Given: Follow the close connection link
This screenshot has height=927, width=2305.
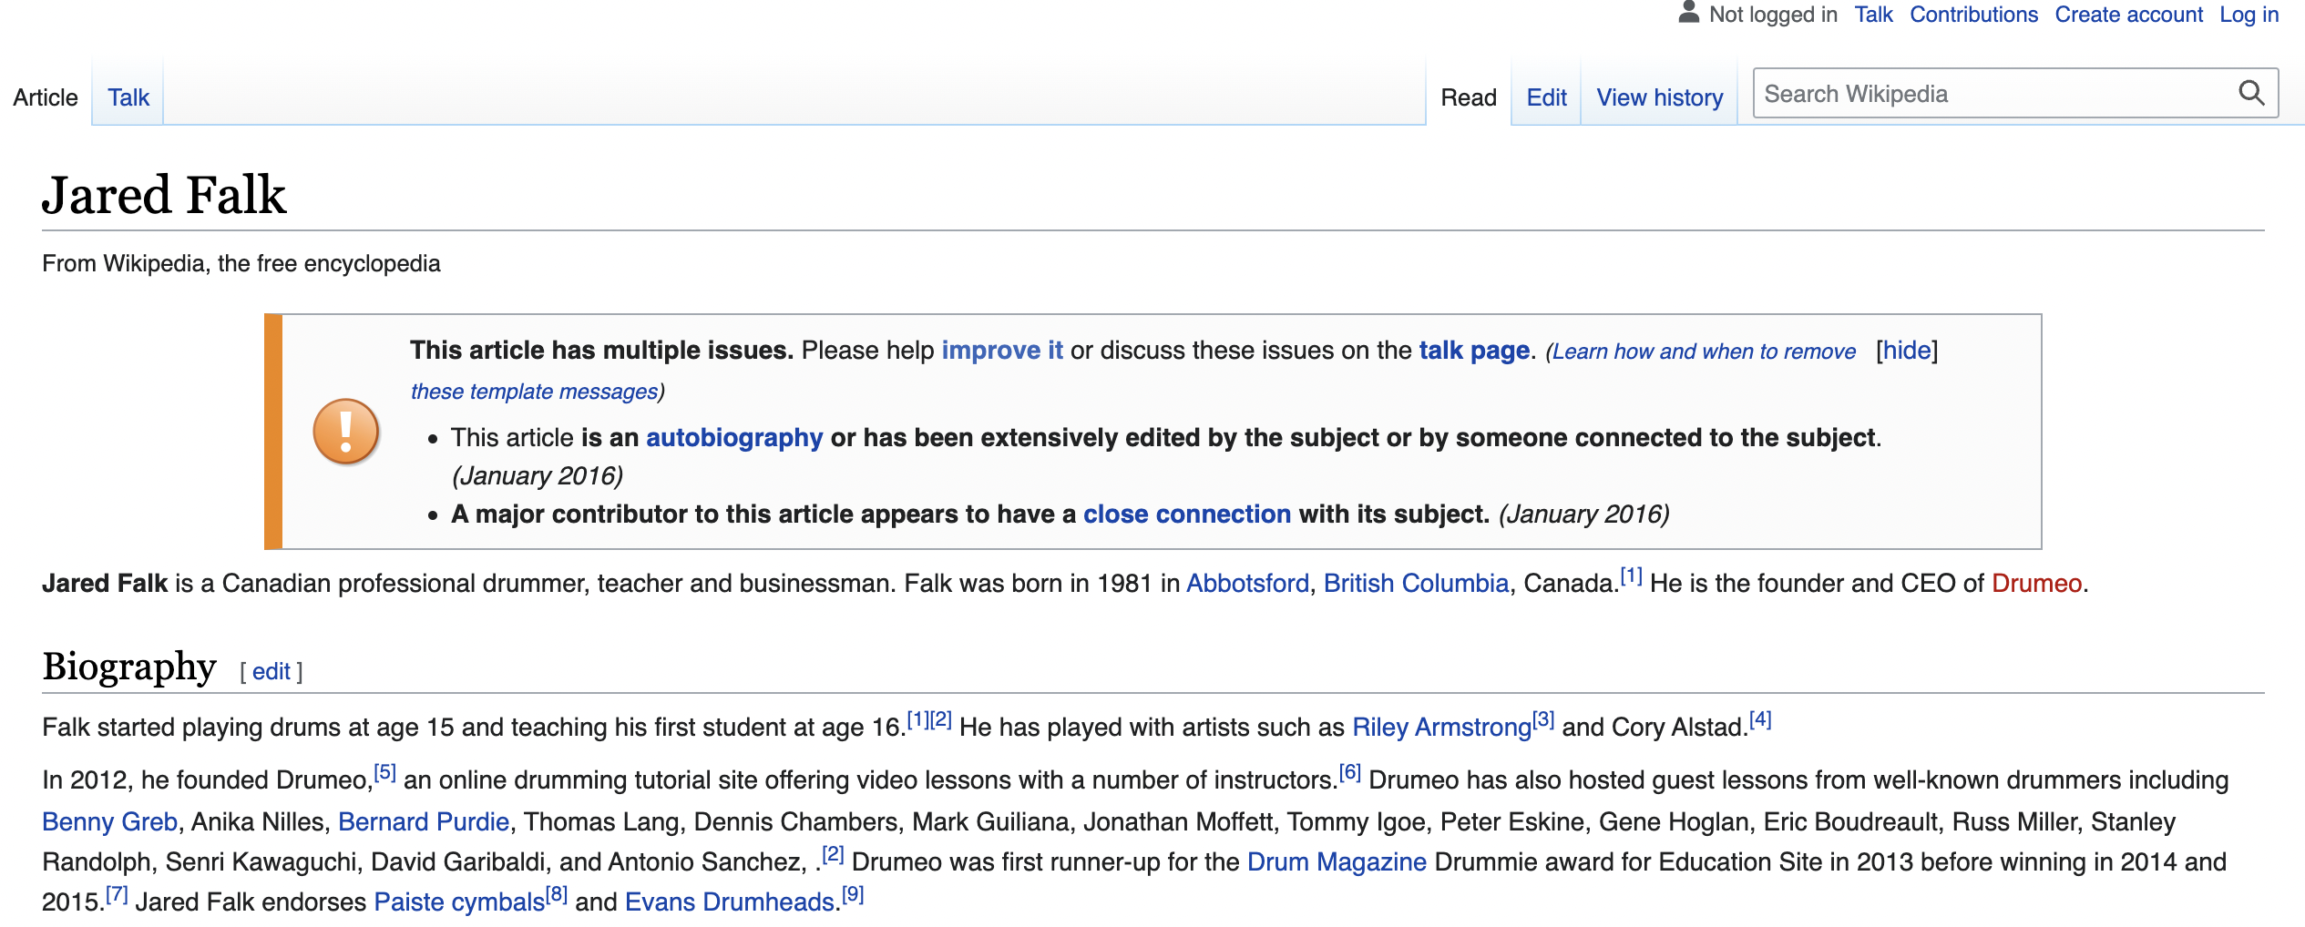Looking at the screenshot, I should click(x=1186, y=514).
